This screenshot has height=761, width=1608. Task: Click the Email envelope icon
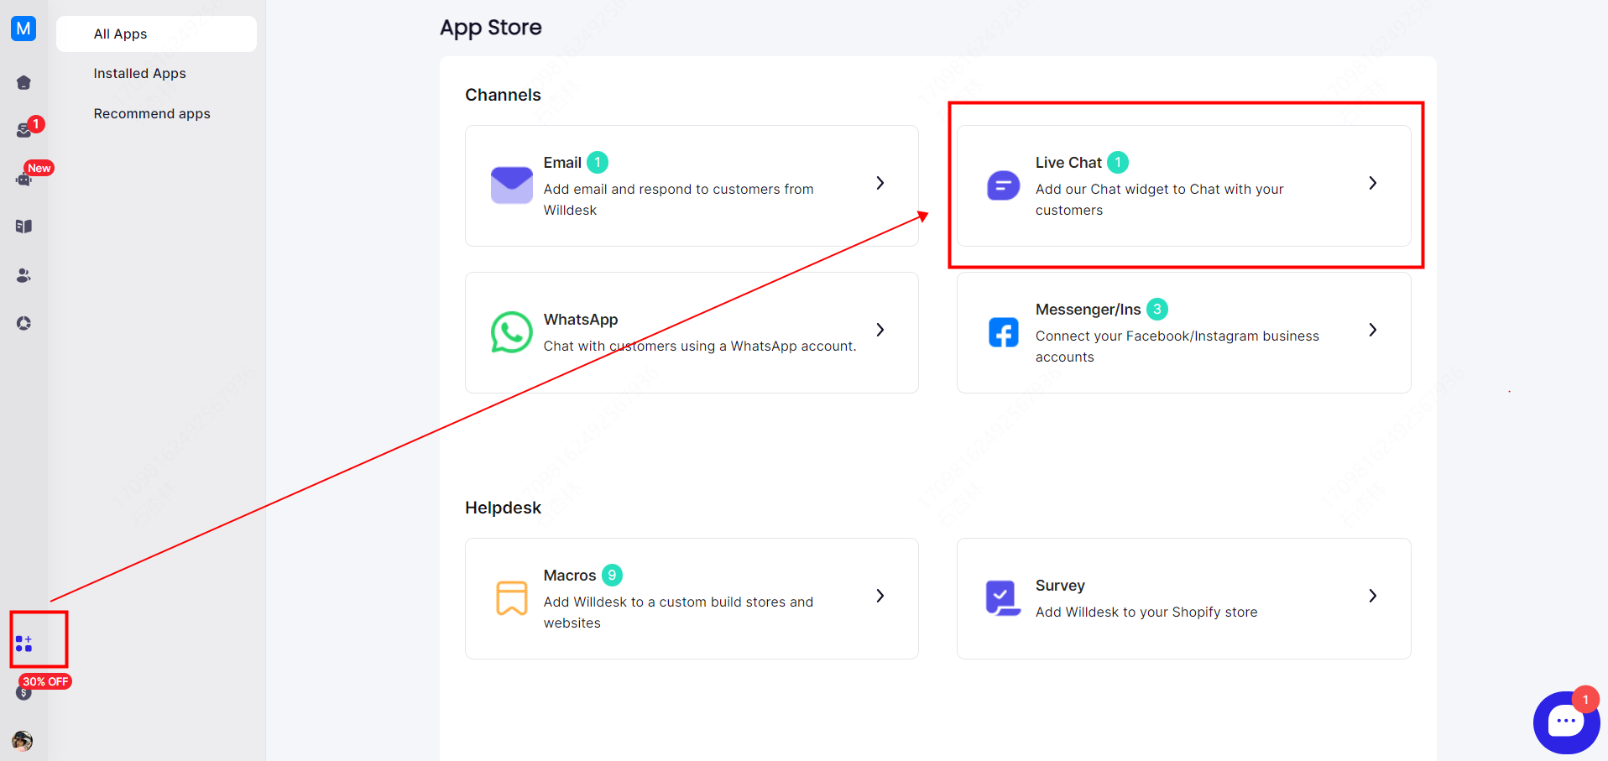[512, 185]
